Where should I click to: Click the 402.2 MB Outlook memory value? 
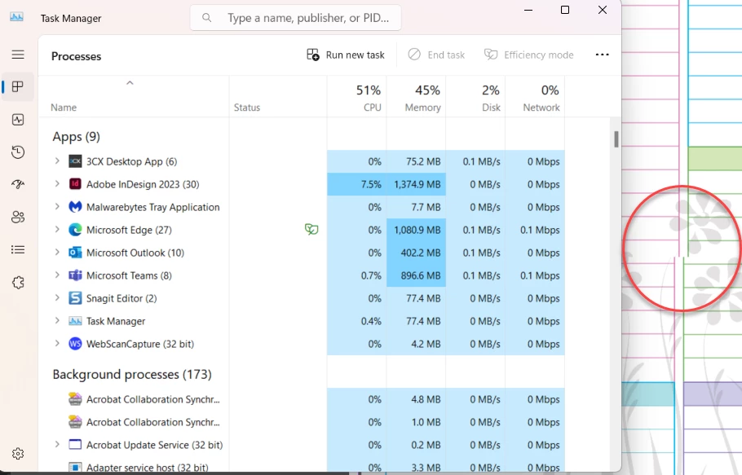click(x=420, y=253)
